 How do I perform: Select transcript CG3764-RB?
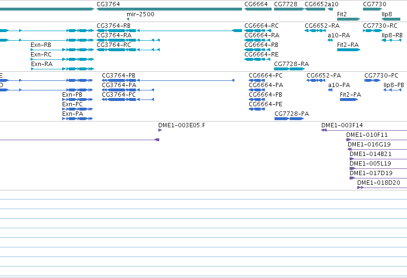(169, 31)
